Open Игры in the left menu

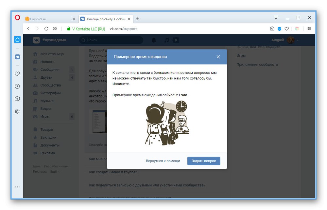click(41, 117)
